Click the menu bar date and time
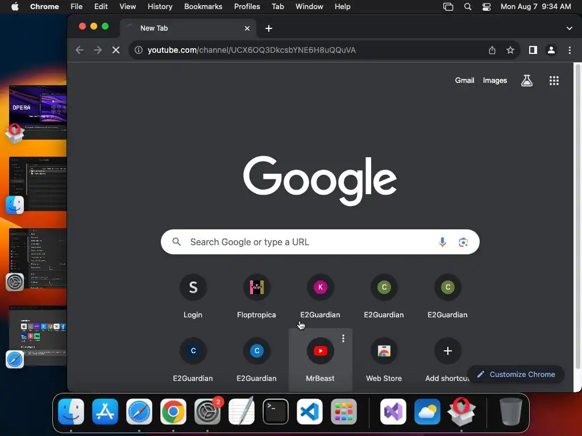This screenshot has width=582, height=436. click(535, 7)
